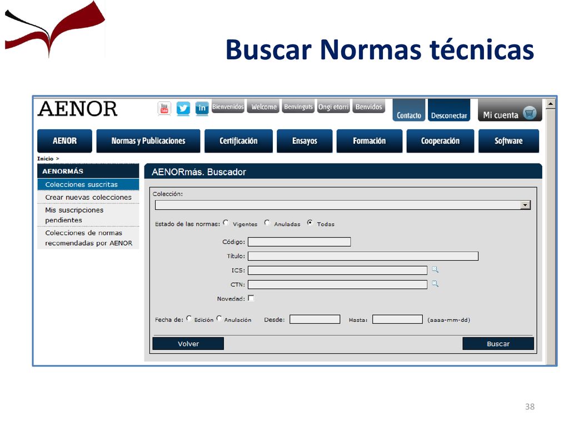Click the AENORMÁS sidebar header
This screenshot has width=569, height=426.
point(88,171)
